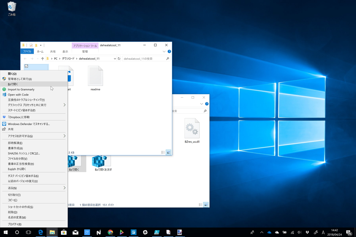Click 'プロパティ' in the context menu
Image resolution: width=356 pixels, height=237 pixels.
click(34, 224)
